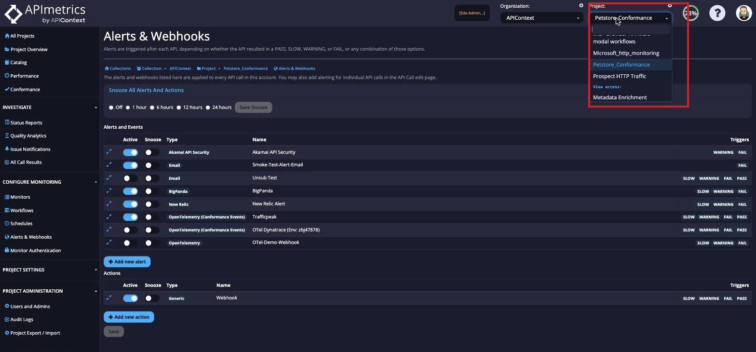Click the Project settings gear icon
The image size is (756, 352).
click(670, 6)
